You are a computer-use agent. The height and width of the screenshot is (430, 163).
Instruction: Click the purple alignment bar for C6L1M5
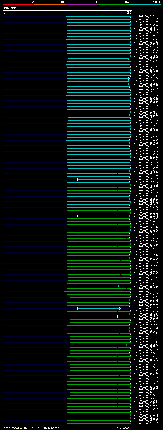(95, 418)
